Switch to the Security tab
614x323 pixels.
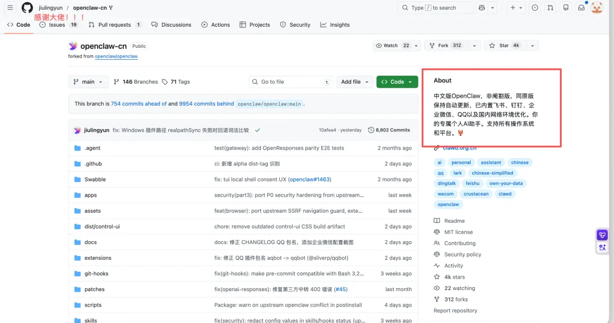tap(295, 24)
